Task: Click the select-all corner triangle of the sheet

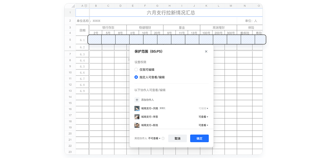Action: pos(73,6)
